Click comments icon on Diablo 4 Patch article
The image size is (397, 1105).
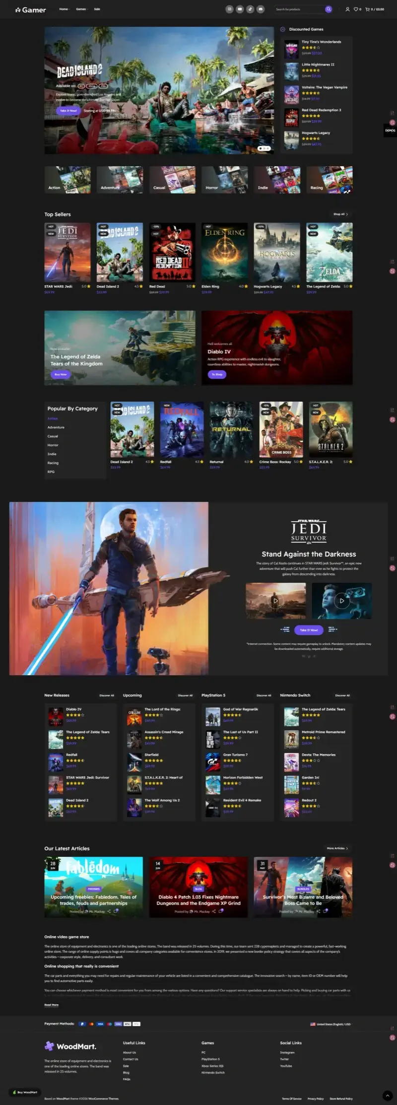click(x=221, y=911)
